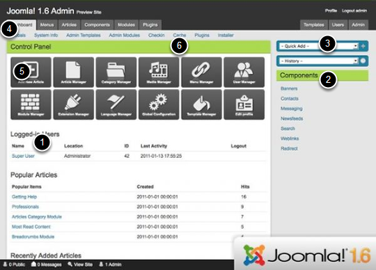Open the Module Manager brick icon

(31, 104)
